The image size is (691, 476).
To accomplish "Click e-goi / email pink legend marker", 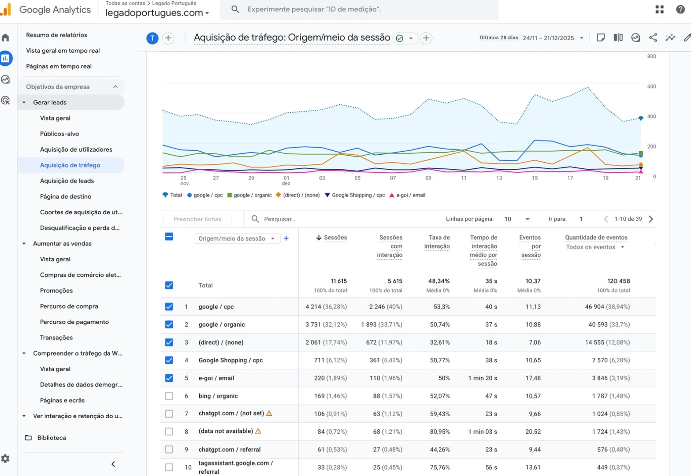I will 391,195.
